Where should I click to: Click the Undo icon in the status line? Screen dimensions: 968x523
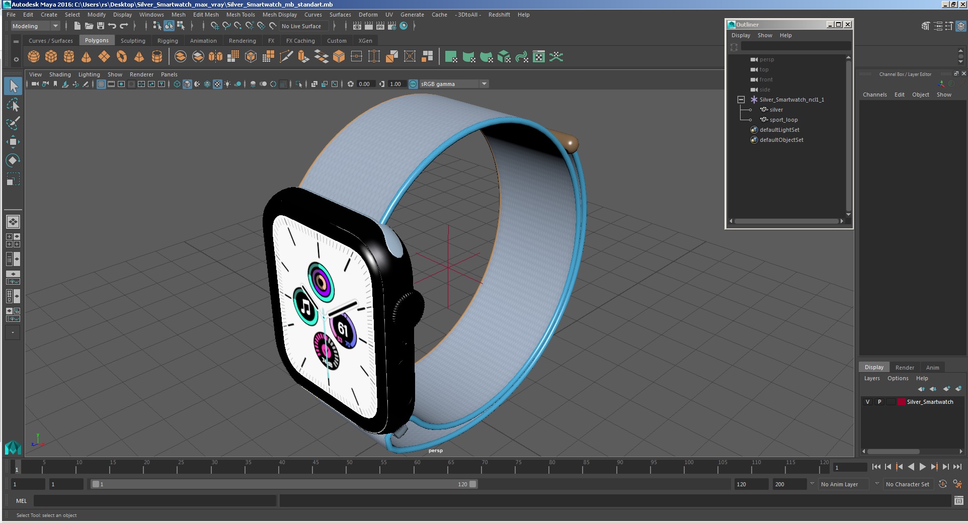click(x=112, y=26)
